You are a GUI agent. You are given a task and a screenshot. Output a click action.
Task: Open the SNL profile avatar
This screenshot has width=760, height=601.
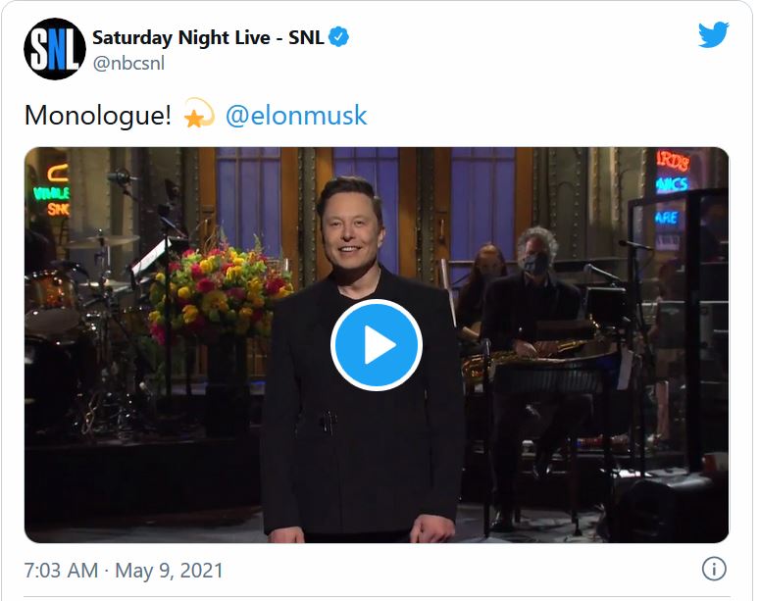click(x=54, y=49)
